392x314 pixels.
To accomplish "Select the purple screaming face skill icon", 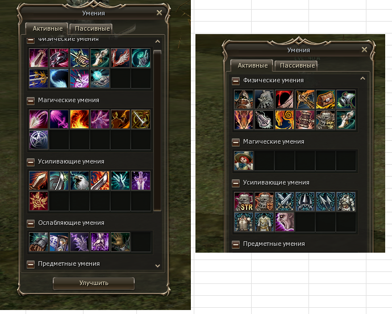I will pos(285,222).
